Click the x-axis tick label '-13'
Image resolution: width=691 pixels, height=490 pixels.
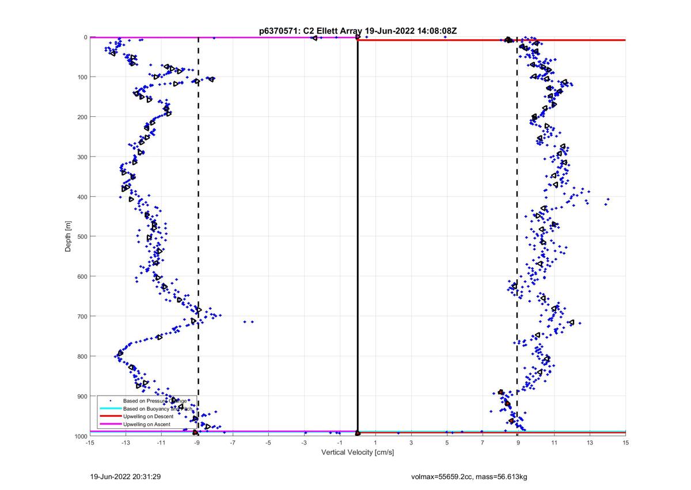tap(126, 443)
